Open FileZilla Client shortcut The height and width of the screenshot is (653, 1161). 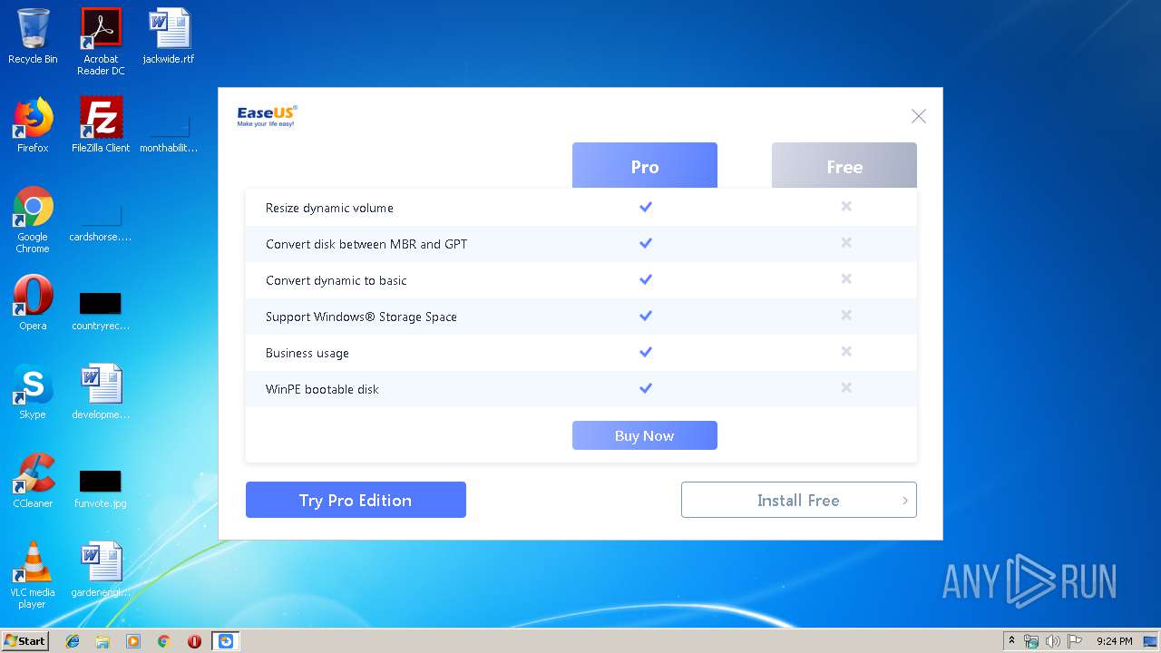pyautogui.click(x=101, y=125)
